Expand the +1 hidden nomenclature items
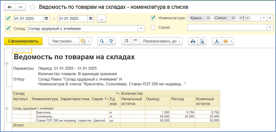 point(244,18)
